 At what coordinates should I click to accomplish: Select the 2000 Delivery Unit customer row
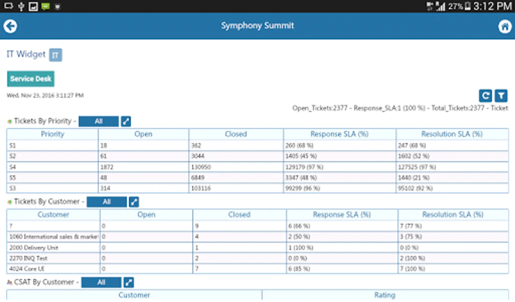(x=257, y=247)
